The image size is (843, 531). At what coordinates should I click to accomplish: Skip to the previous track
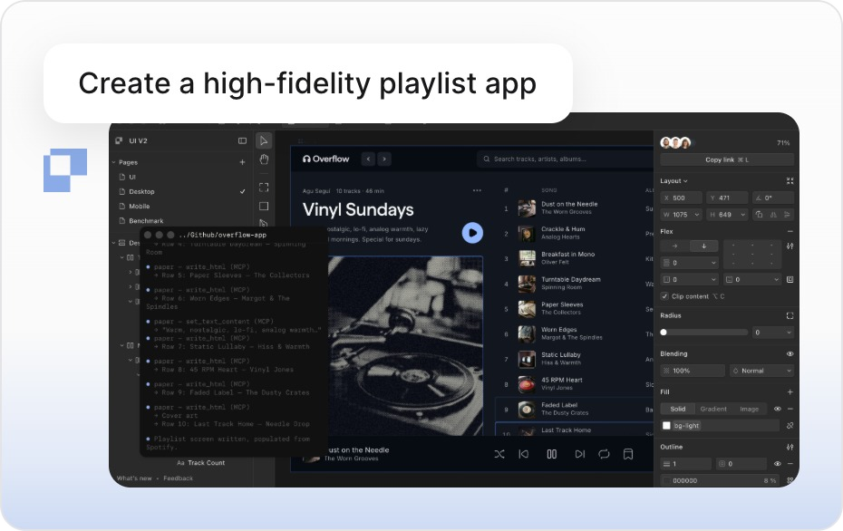tap(524, 454)
